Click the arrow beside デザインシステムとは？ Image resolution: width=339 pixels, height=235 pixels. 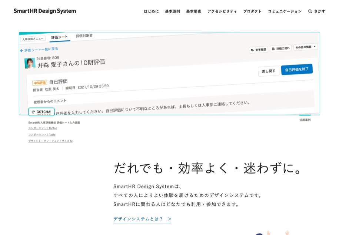tap(170, 219)
